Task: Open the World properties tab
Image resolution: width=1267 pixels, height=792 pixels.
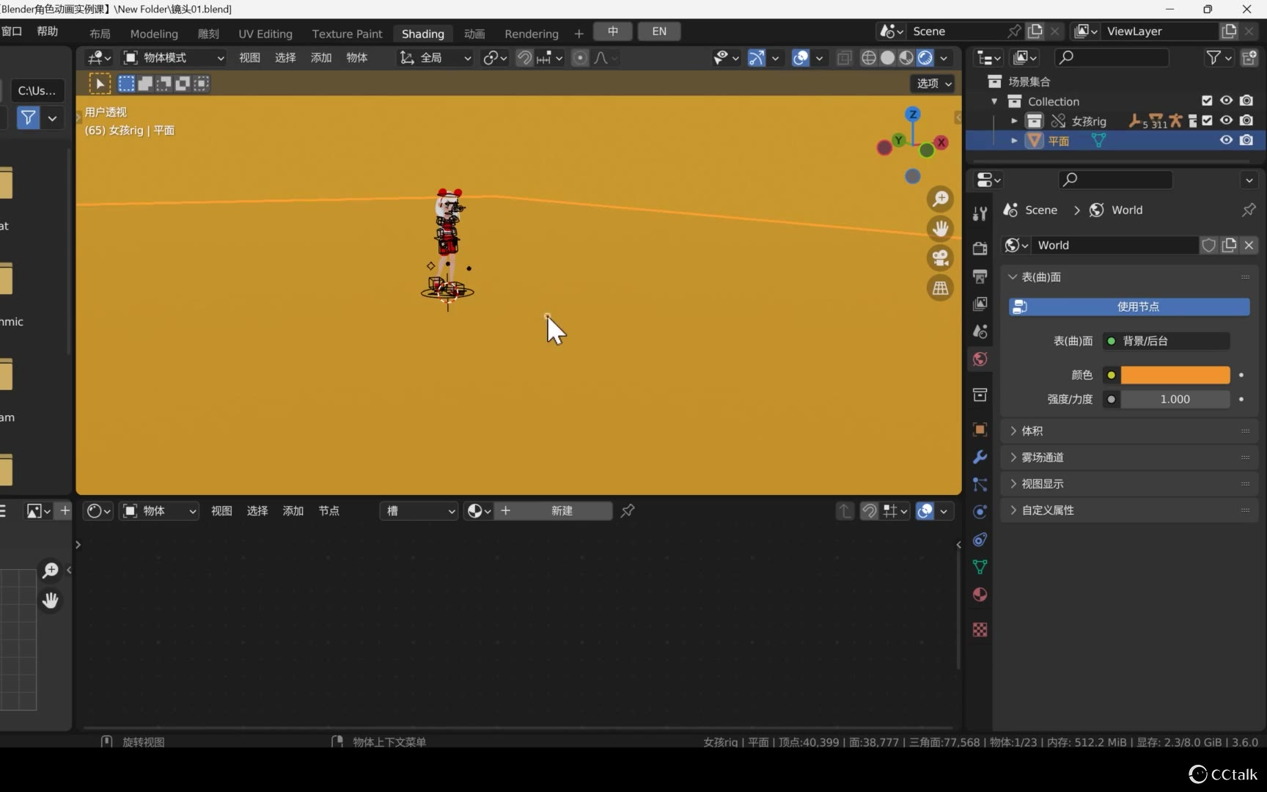Action: point(980,359)
